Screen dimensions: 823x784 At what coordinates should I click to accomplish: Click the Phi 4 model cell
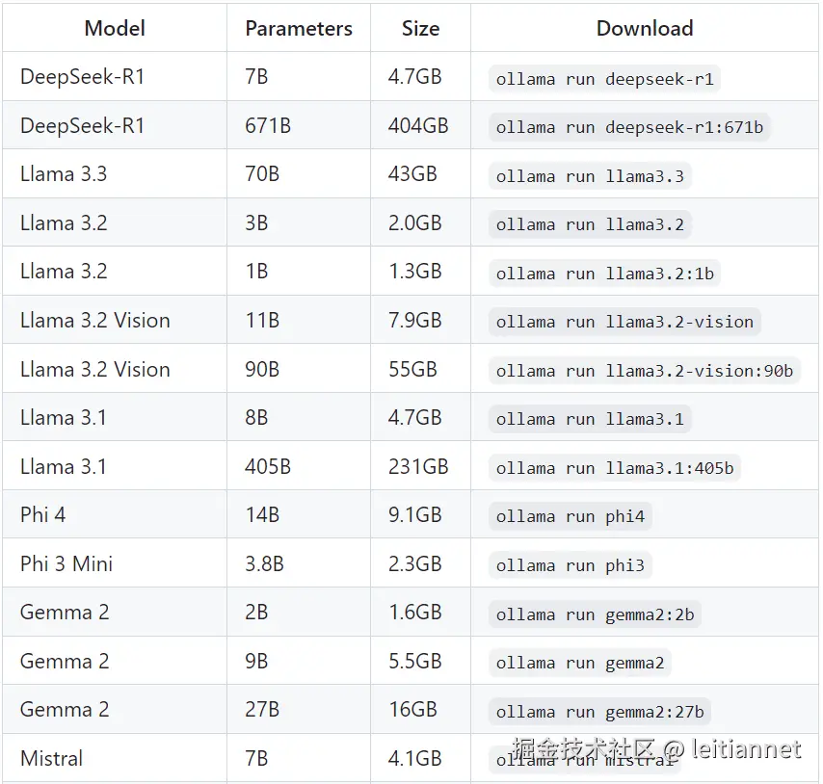click(43, 514)
